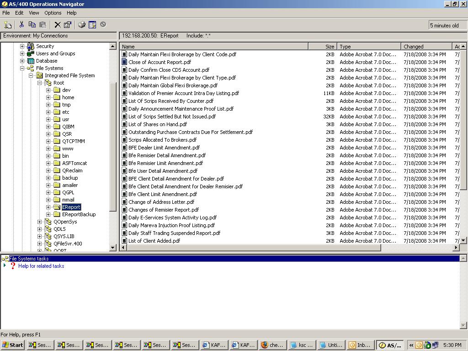Select the Database tree icon
Viewport: 468px width, 351px height.
(x=31, y=61)
